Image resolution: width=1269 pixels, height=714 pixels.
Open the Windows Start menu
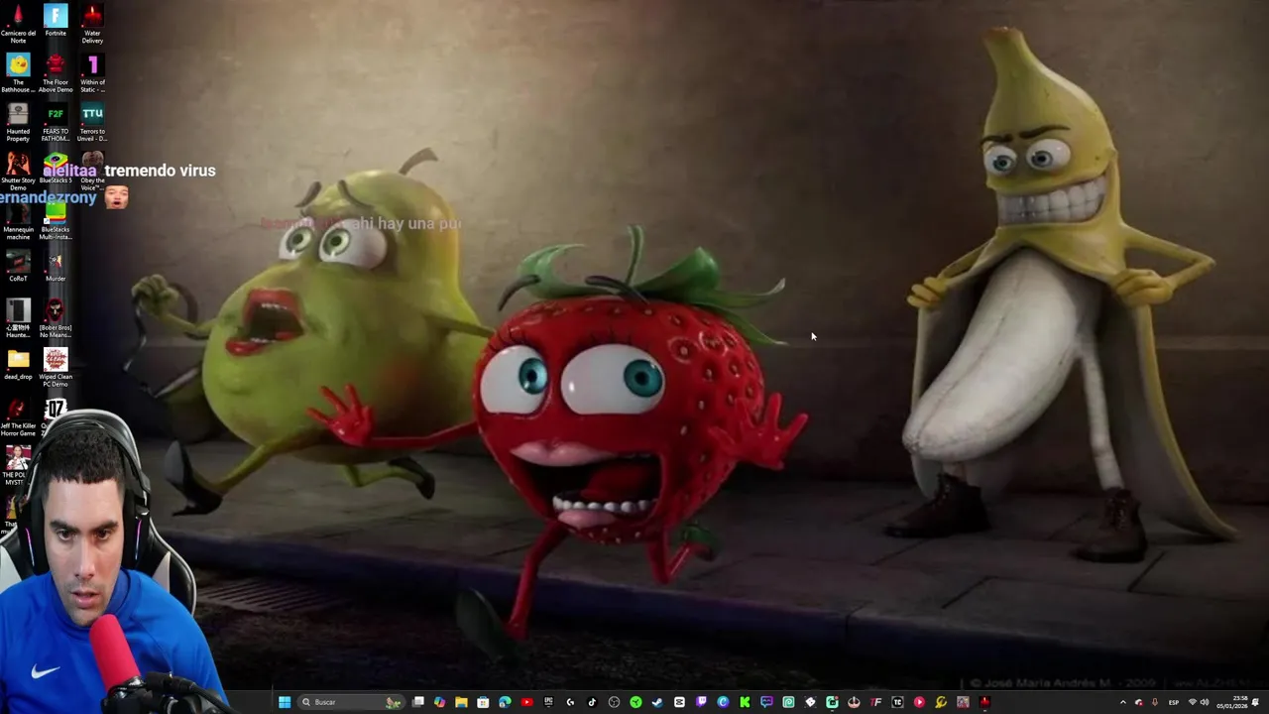285,702
